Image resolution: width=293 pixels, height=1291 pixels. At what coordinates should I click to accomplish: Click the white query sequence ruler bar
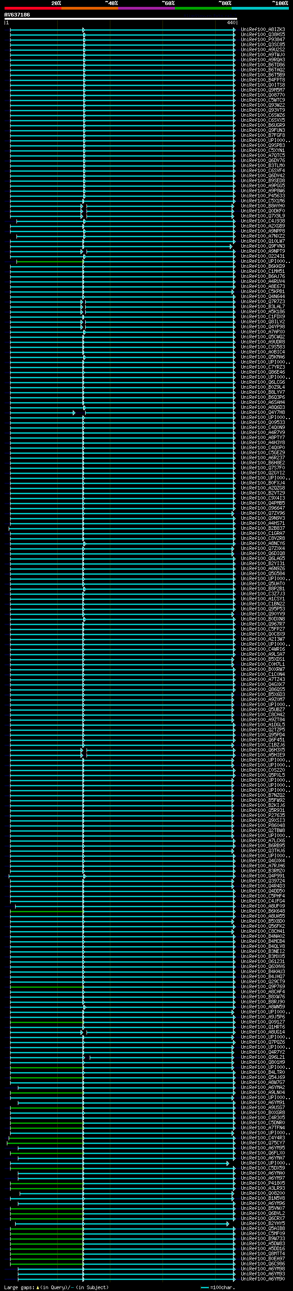pyautogui.click(x=121, y=19)
